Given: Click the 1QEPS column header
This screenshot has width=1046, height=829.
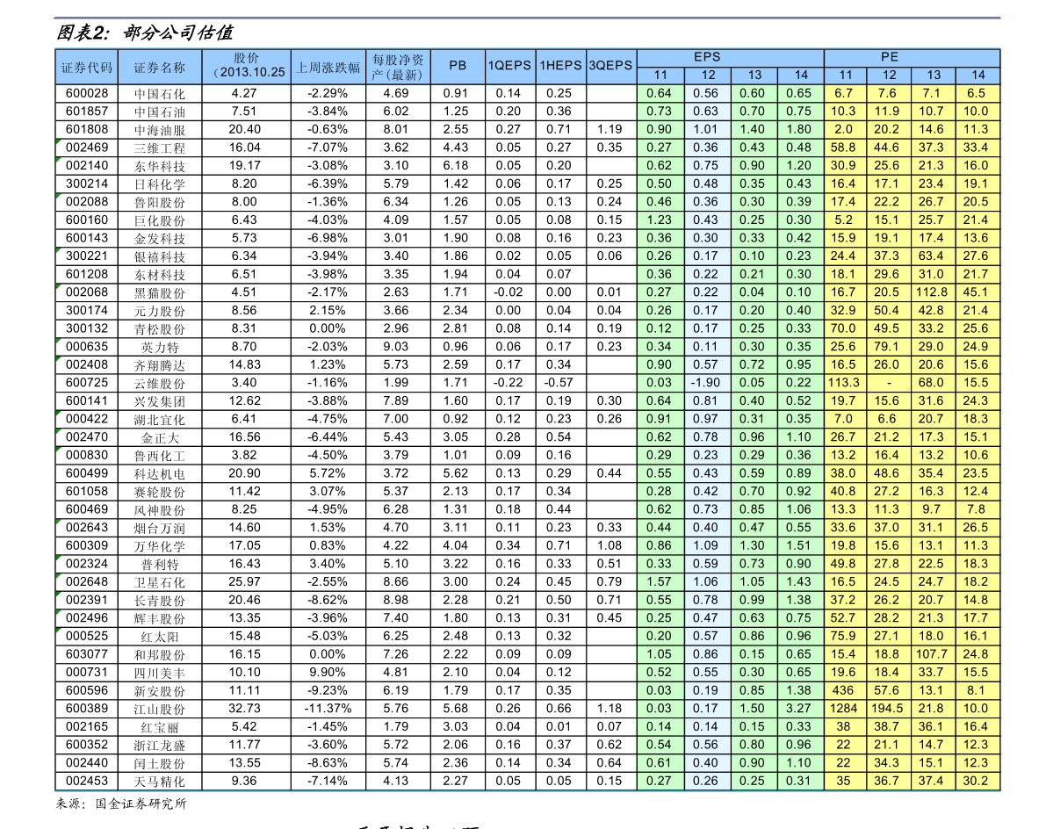Looking at the screenshot, I should pos(509,65).
